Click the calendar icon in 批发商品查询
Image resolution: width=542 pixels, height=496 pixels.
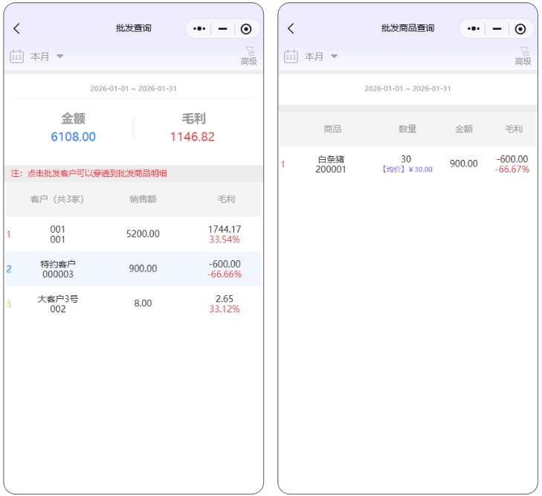tap(291, 57)
